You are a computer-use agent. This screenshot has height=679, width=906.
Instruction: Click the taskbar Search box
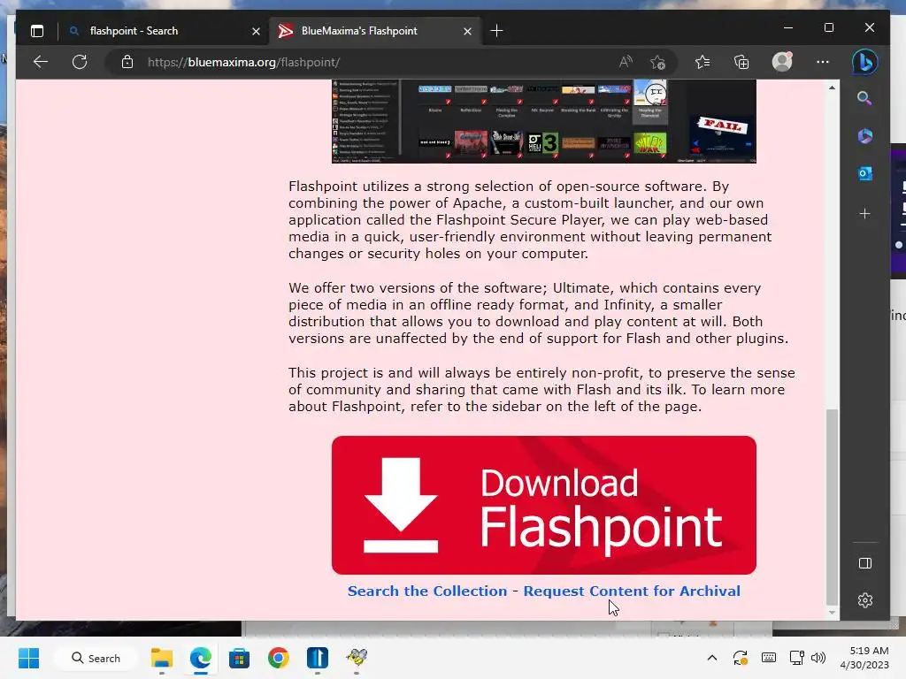(96, 658)
